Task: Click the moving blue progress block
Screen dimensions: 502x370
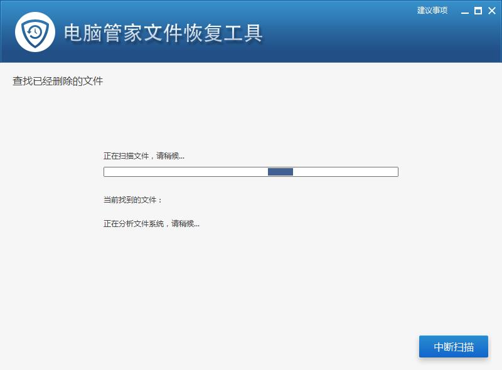Action: 280,172
